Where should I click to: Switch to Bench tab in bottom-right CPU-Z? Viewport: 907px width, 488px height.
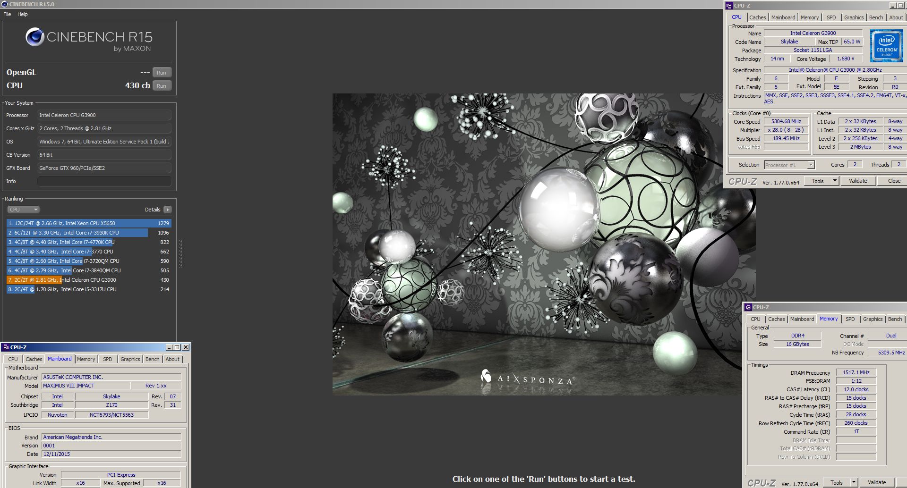(895, 319)
